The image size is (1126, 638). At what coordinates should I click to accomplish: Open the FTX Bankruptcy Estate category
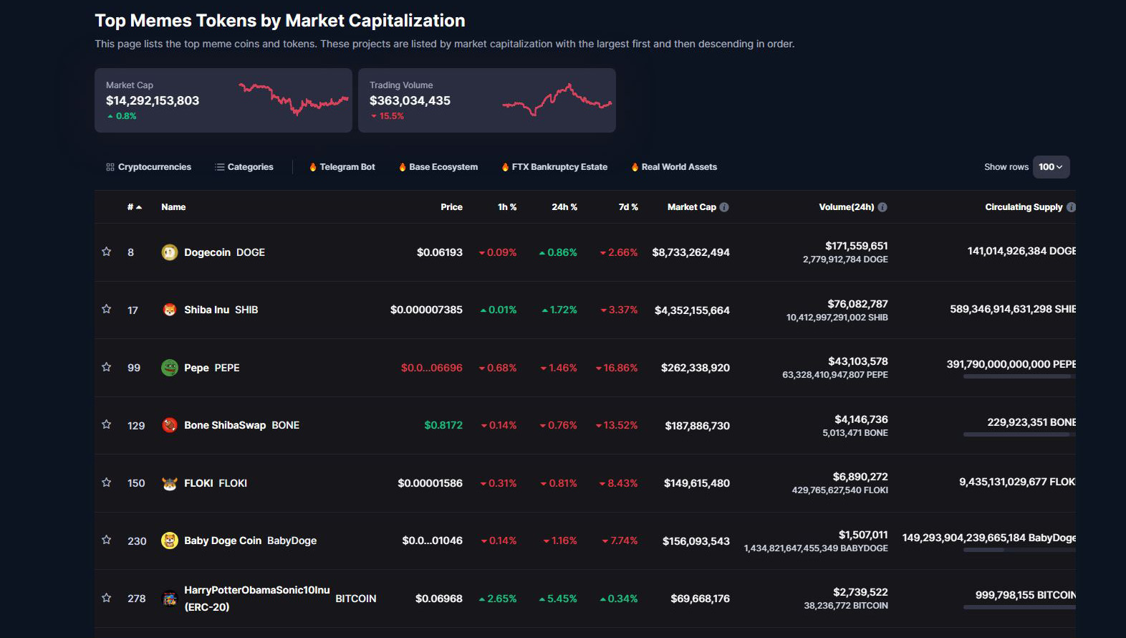555,167
